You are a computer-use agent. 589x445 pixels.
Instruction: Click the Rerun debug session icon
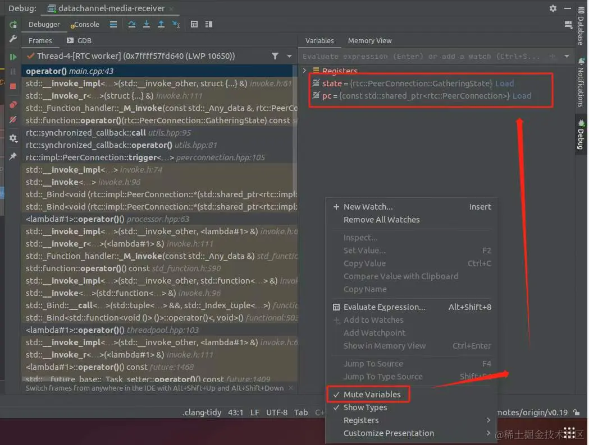pos(13,25)
